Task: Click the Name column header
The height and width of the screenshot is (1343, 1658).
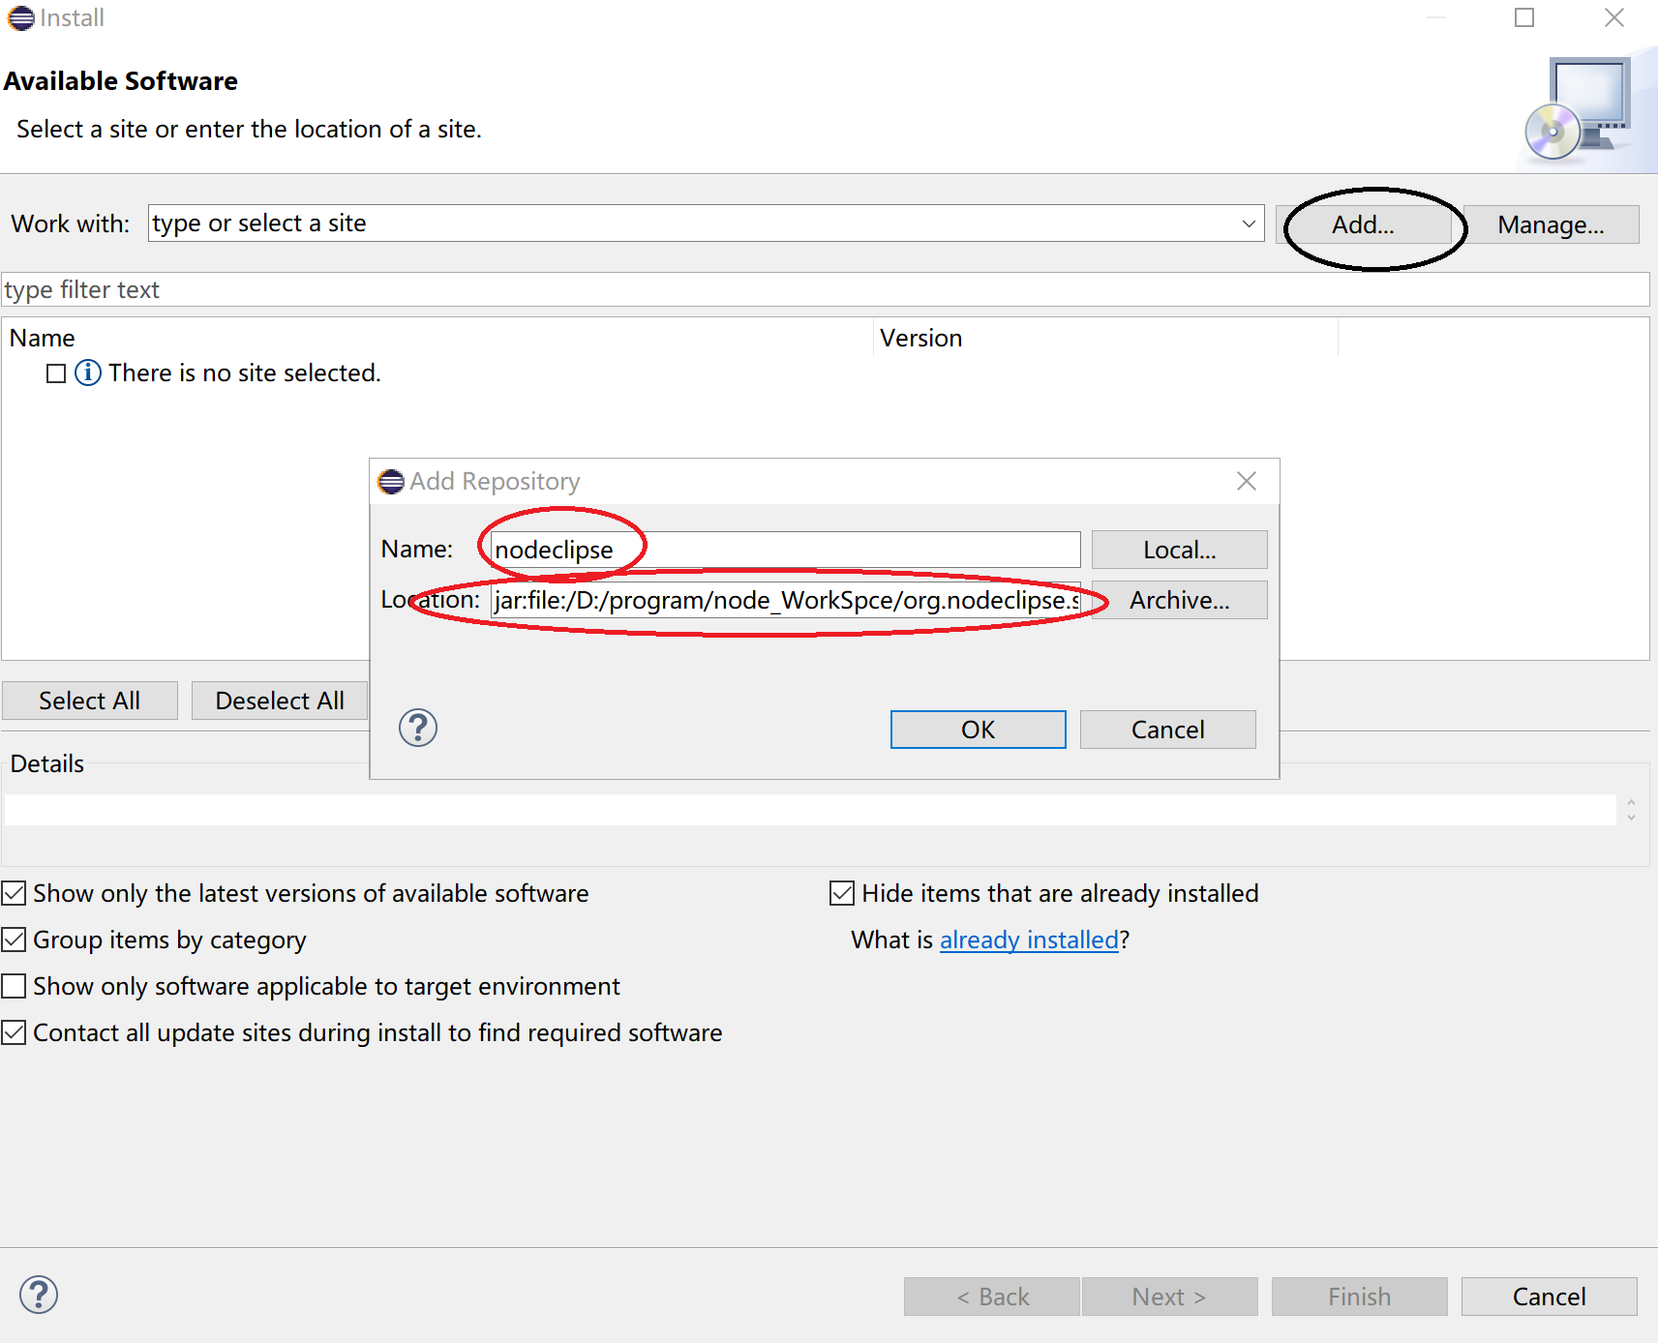Action: (437, 338)
